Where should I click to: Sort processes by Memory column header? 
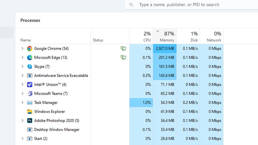point(165,36)
